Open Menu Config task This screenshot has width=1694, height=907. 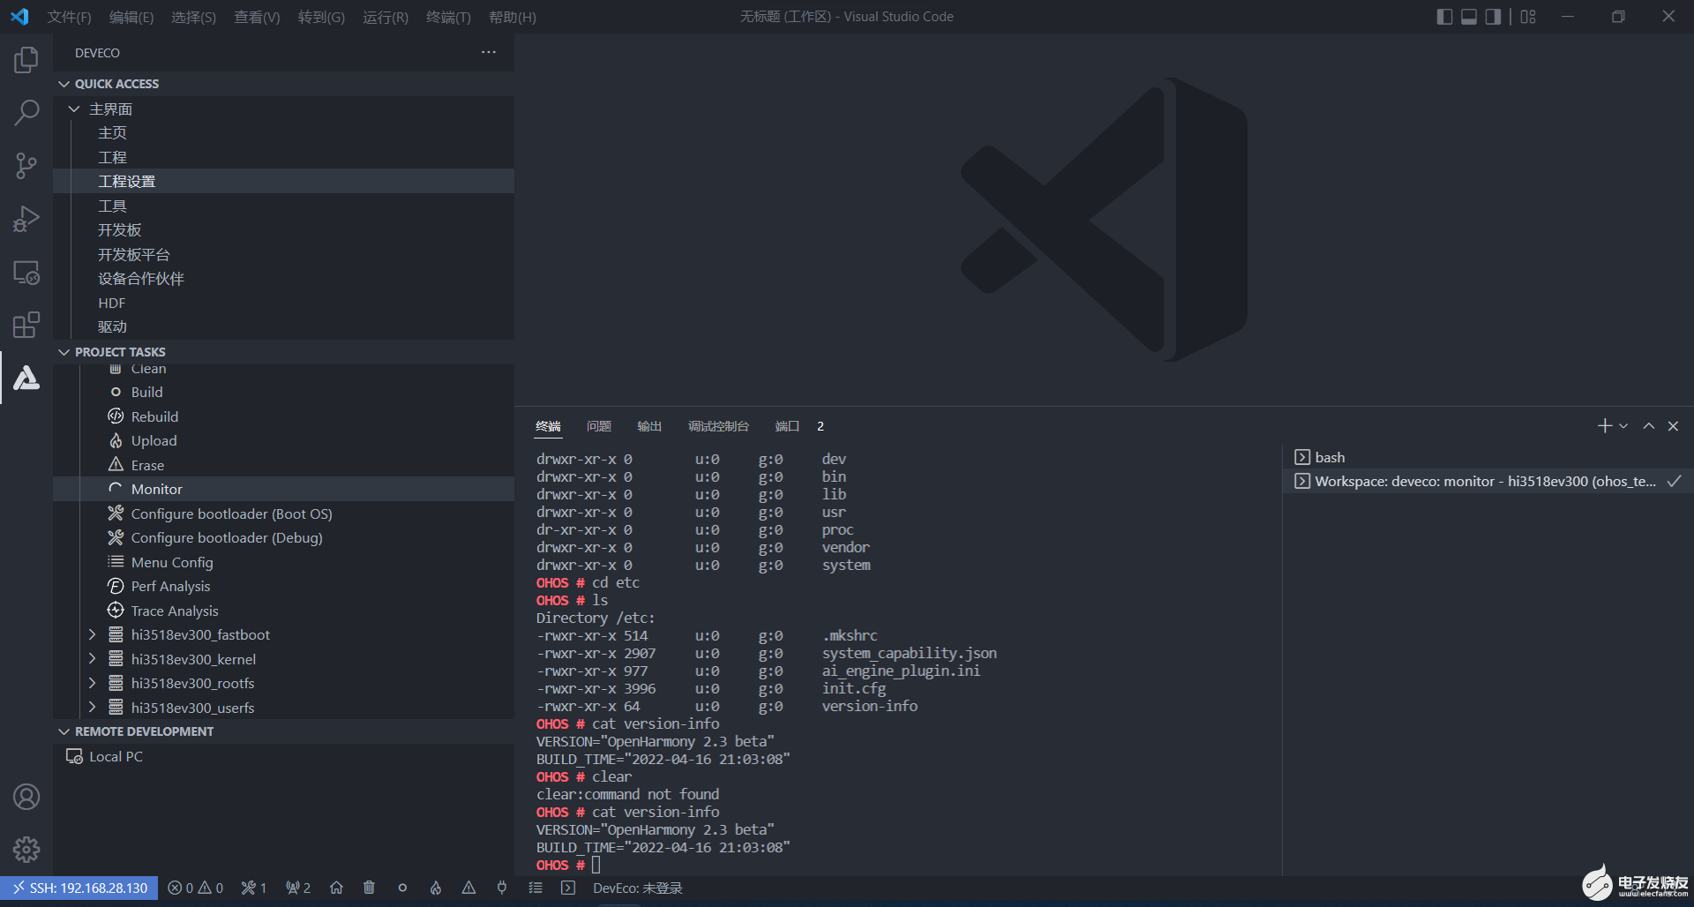tap(283, 562)
